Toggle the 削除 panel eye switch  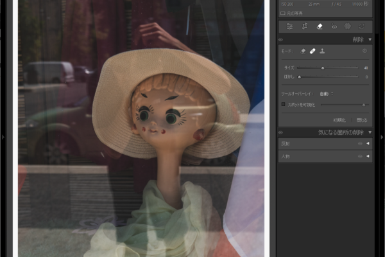click(280, 40)
